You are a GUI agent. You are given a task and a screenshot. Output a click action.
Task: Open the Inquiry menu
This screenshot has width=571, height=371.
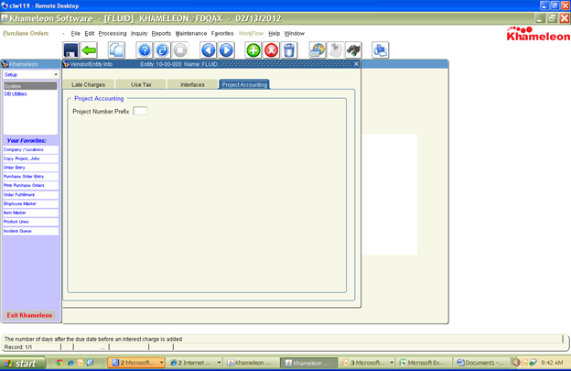click(139, 34)
